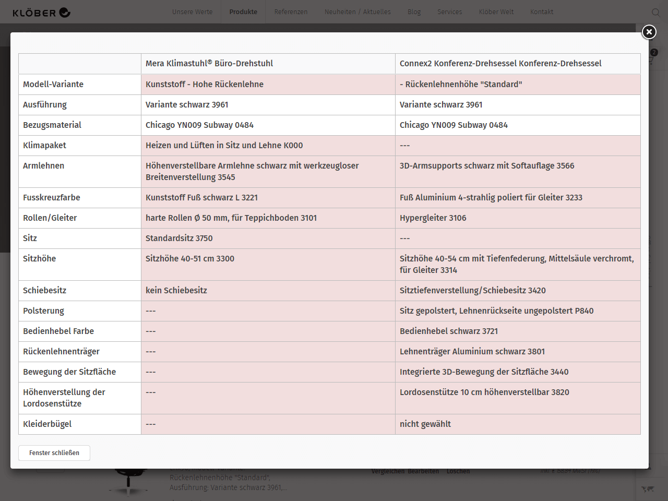
Task: Click the cell 'Lordosenstütze 10 cm höhenverstellbar 3820'
Action: 518,398
